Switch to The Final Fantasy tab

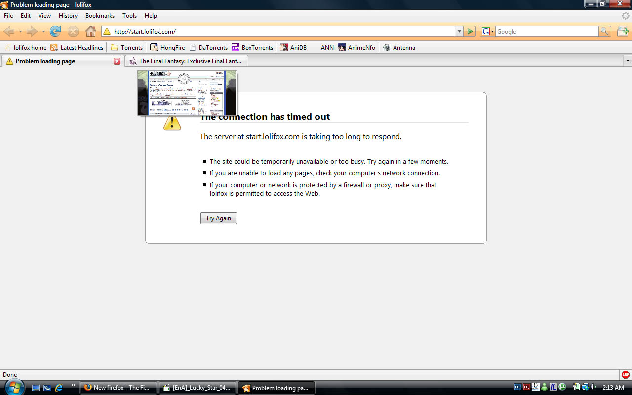coord(187,61)
